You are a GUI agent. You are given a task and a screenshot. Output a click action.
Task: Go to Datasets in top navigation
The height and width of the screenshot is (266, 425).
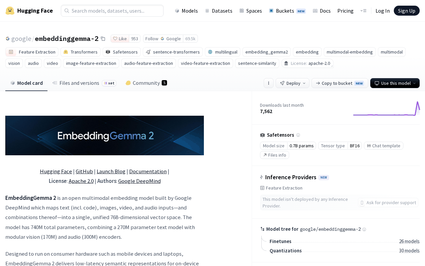point(218,11)
